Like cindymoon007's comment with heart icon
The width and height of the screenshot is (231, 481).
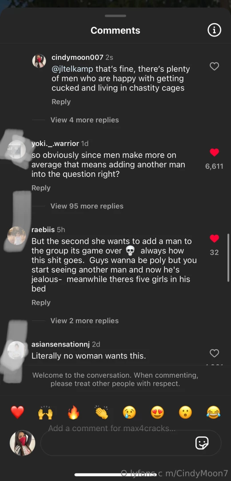point(214,66)
